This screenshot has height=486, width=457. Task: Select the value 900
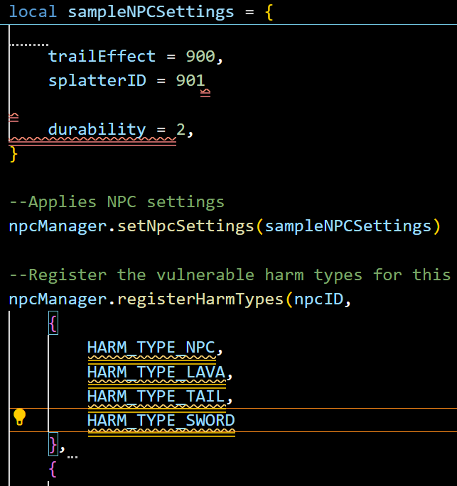tap(200, 57)
